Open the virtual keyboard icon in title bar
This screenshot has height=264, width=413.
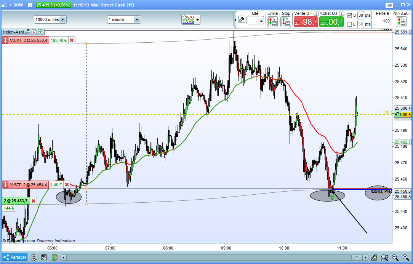[x=389, y=5]
